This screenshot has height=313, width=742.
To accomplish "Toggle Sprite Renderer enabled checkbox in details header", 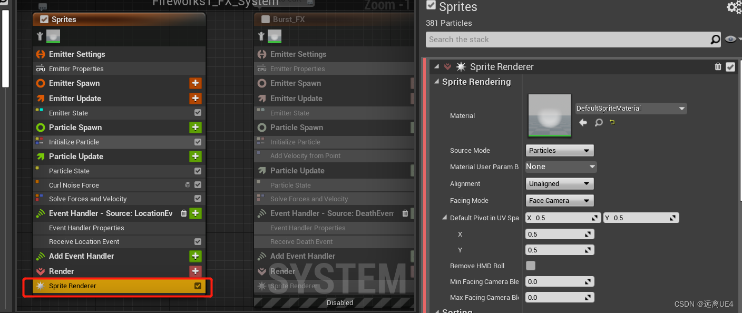I will pos(730,67).
